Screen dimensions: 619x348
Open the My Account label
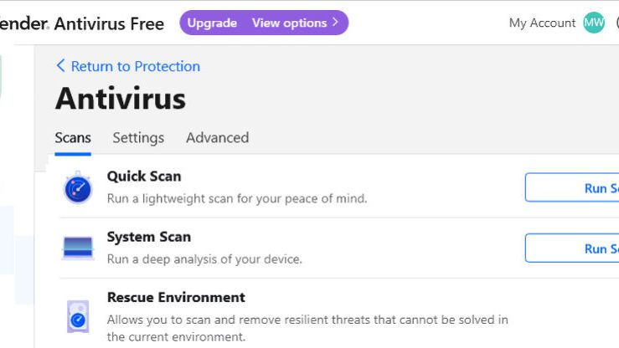542,23
